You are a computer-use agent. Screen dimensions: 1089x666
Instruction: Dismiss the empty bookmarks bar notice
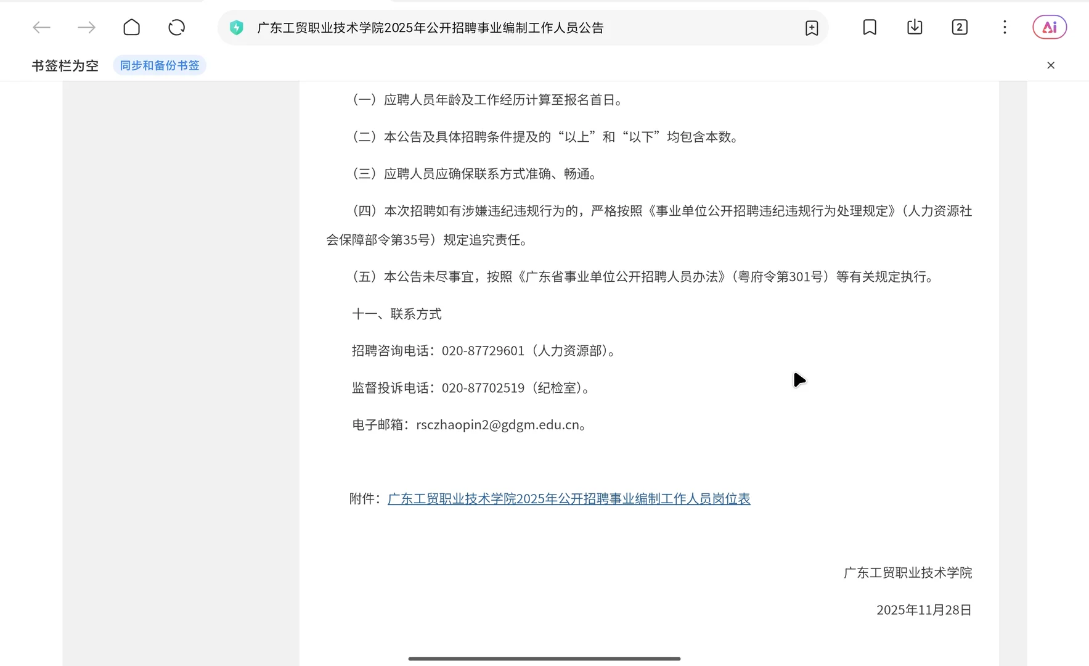[x=1051, y=65]
